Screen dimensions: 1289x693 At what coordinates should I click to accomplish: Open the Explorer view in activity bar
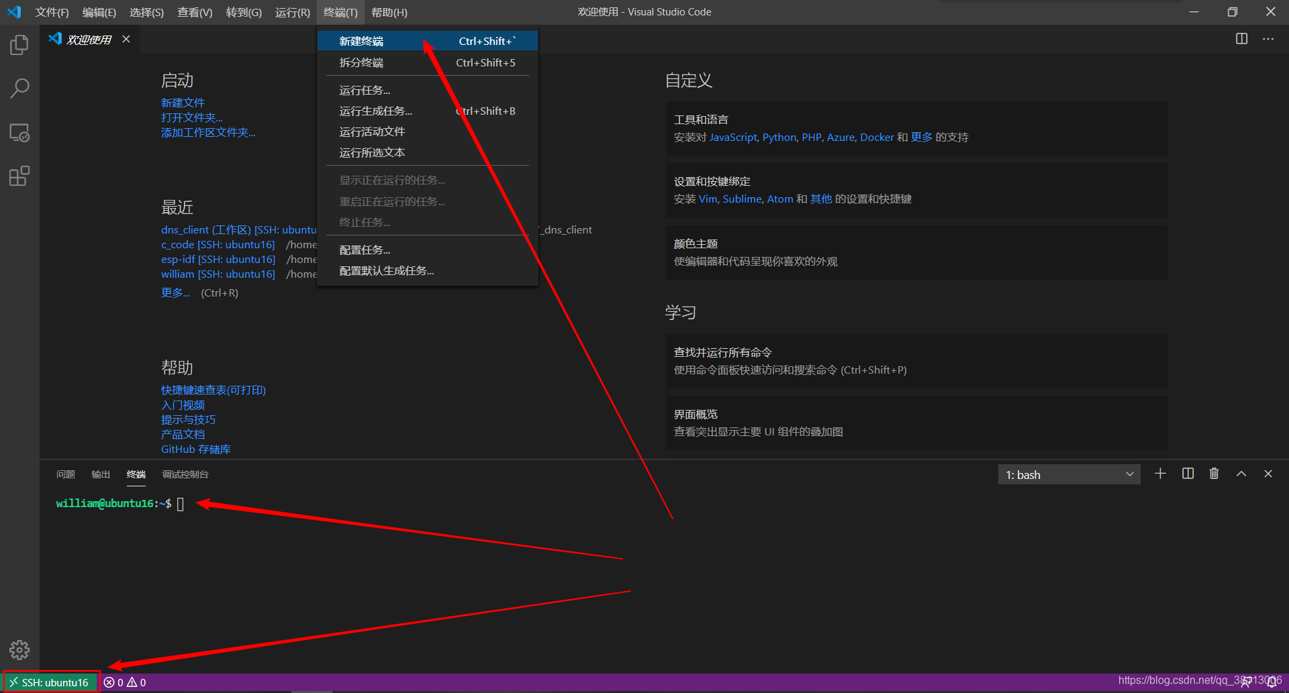[x=19, y=45]
